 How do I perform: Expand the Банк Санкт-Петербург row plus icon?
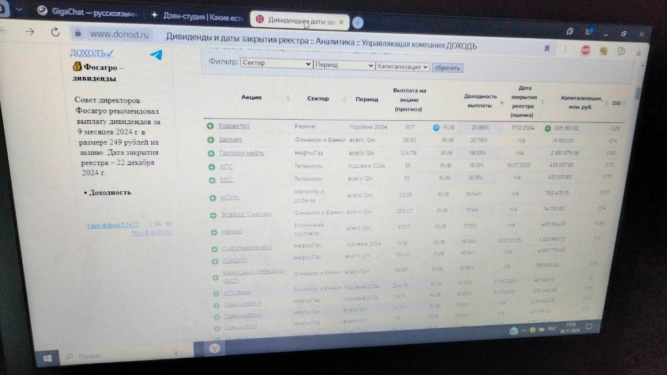click(x=216, y=277)
